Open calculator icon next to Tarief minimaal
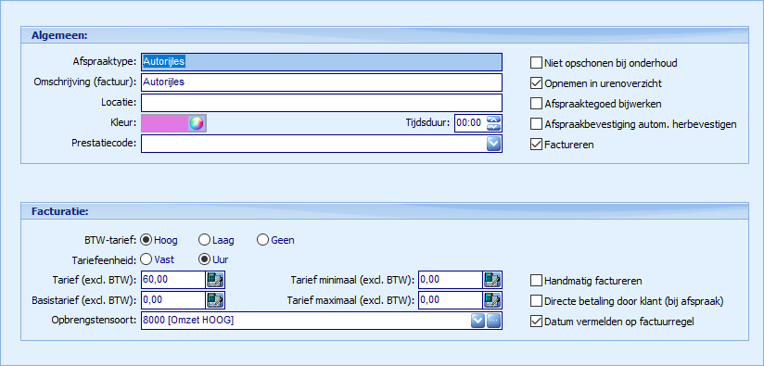 click(x=491, y=280)
